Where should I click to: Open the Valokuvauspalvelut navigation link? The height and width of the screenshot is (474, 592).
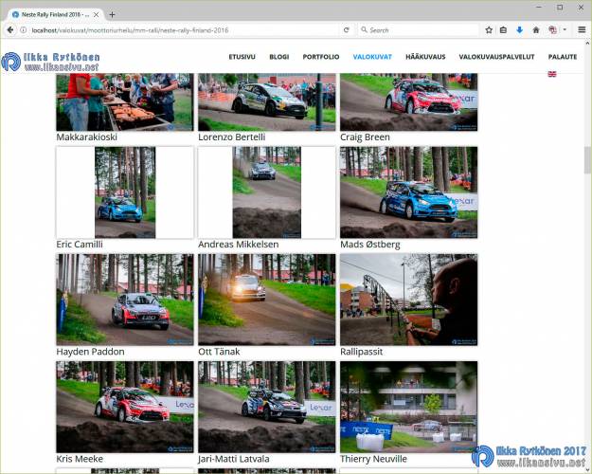[496, 57]
